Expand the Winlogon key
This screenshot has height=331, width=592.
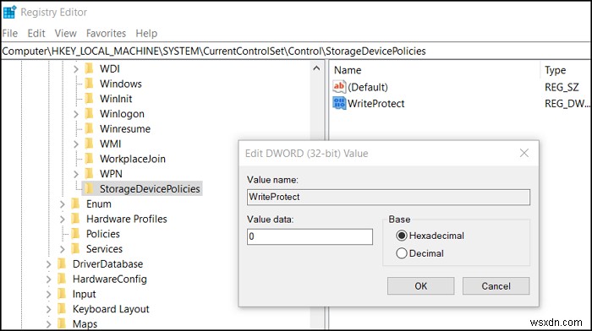[x=76, y=114]
